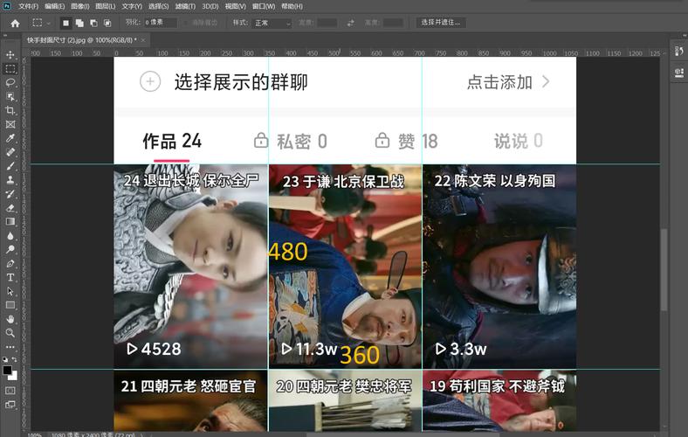Select the Brush tool
Screen dimensions: 688x437
pyautogui.click(x=10, y=166)
